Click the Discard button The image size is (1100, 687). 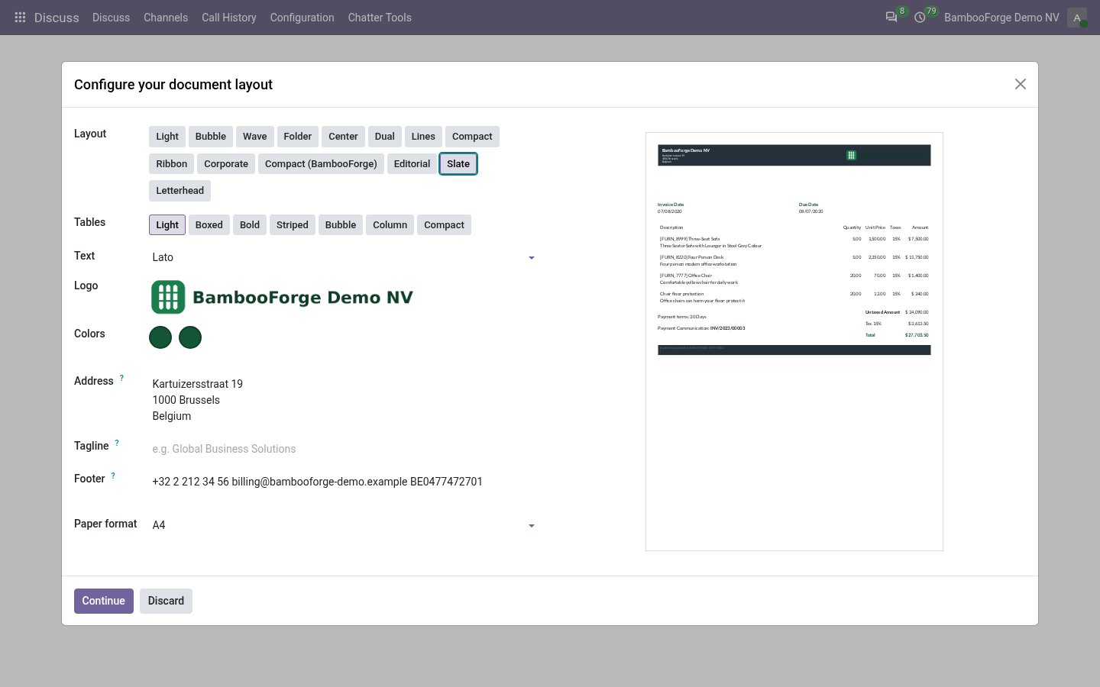[x=166, y=601]
